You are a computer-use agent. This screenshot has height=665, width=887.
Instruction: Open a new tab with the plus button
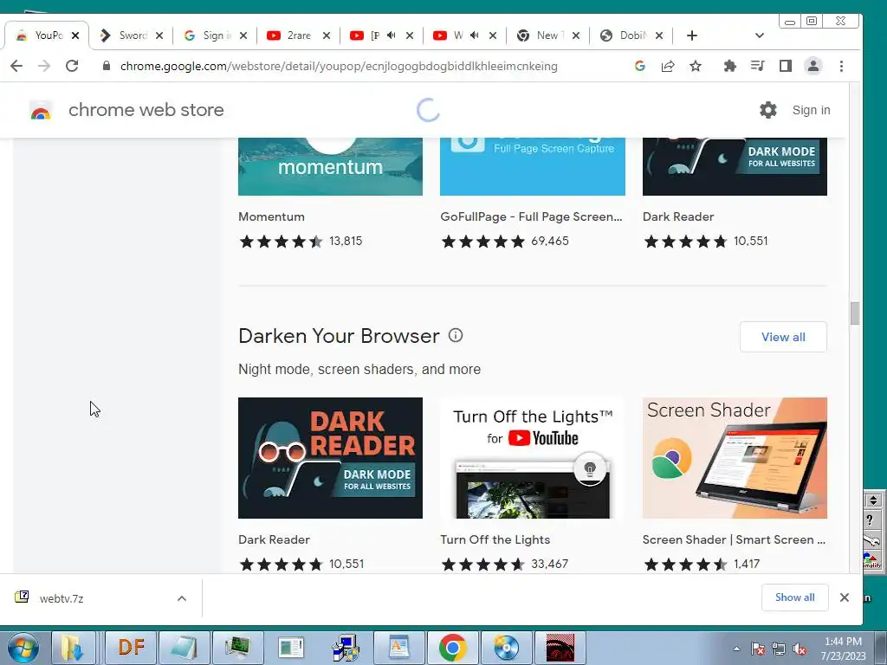click(x=692, y=36)
